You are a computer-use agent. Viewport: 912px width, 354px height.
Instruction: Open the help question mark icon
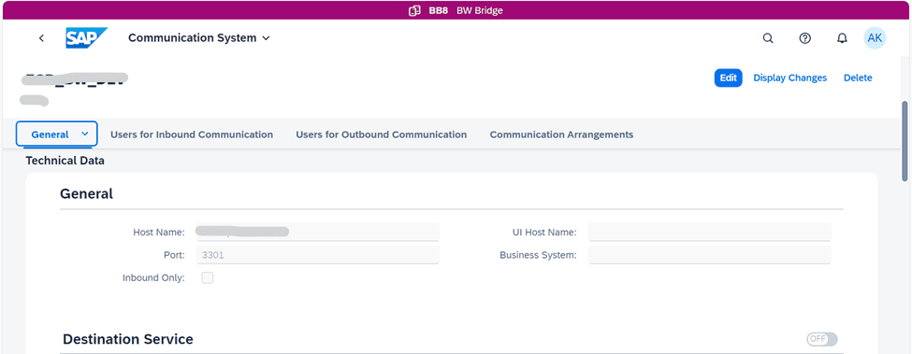[805, 38]
